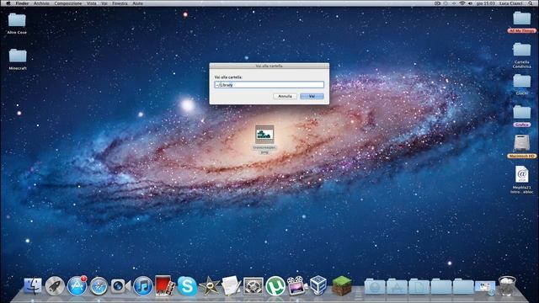
Task: Open the App Store Dock icon
Action: click(77, 286)
